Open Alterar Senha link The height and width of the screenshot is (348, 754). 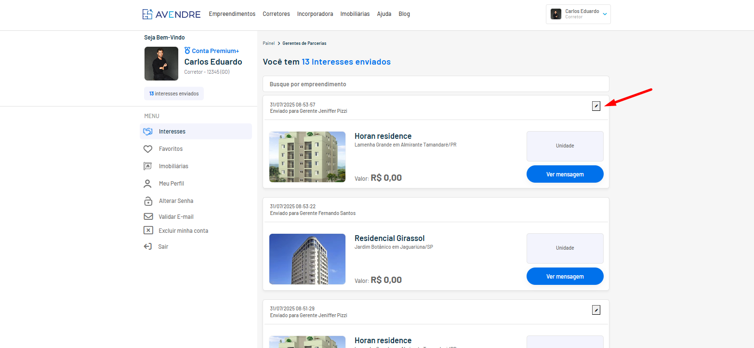pyautogui.click(x=176, y=201)
